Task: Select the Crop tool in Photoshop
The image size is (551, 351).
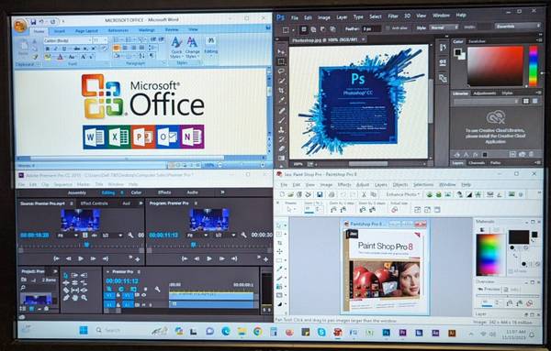Action: [282, 91]
